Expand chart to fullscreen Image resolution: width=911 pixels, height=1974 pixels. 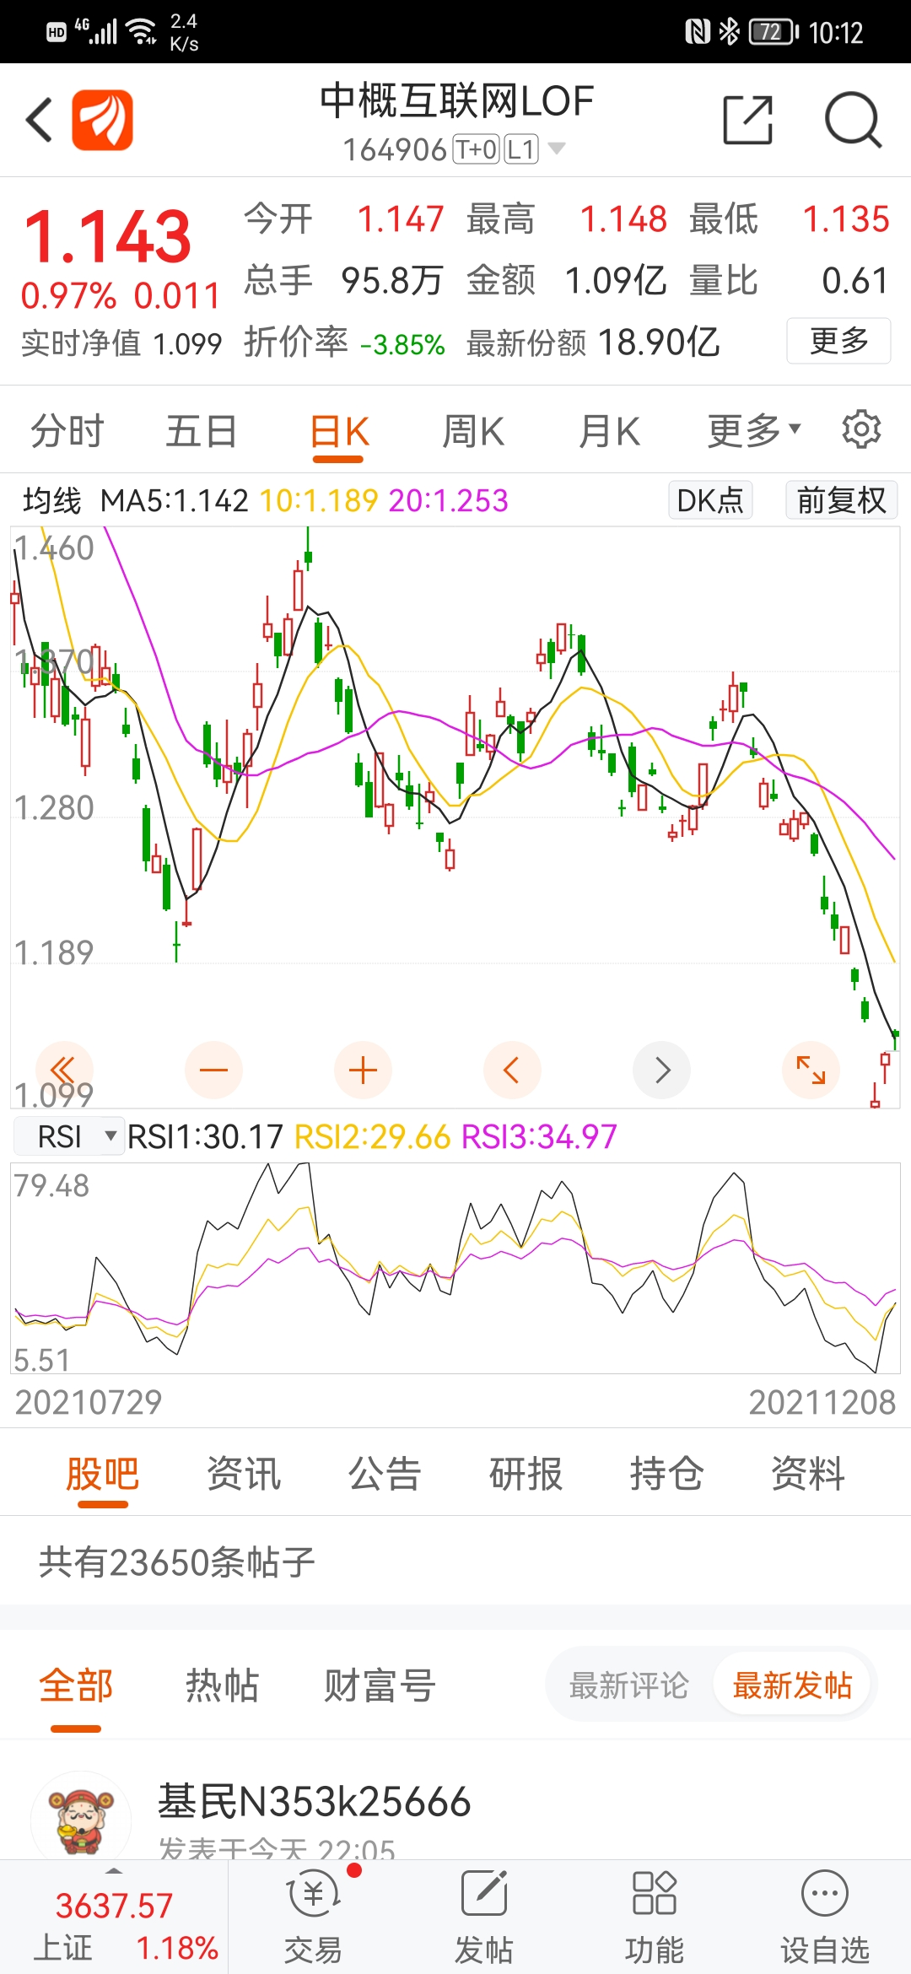[x=811, y=1070]
